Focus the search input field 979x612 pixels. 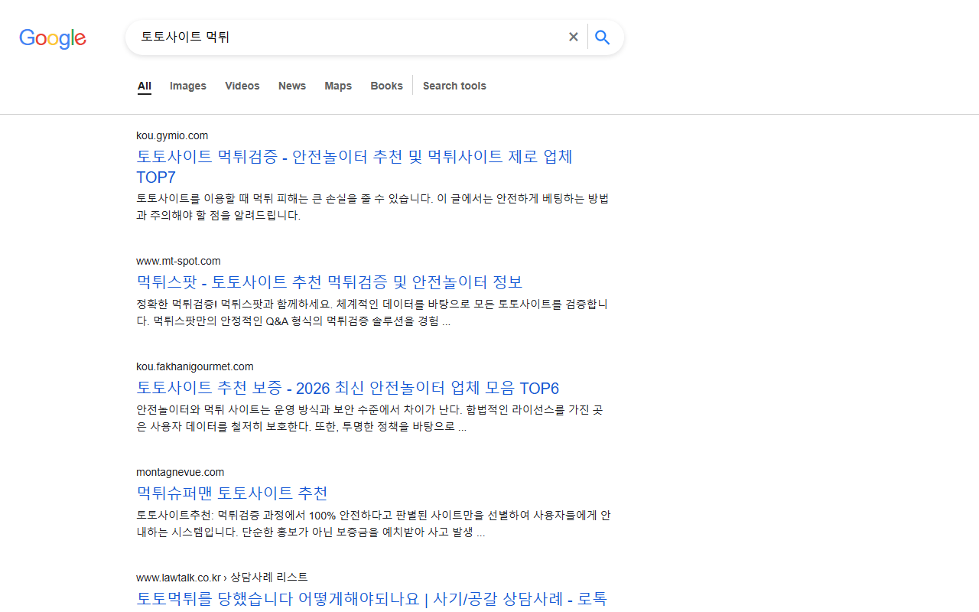click(348, 37)
